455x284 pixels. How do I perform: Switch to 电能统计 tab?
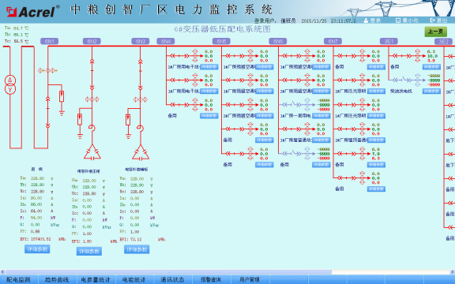(133, 279)
